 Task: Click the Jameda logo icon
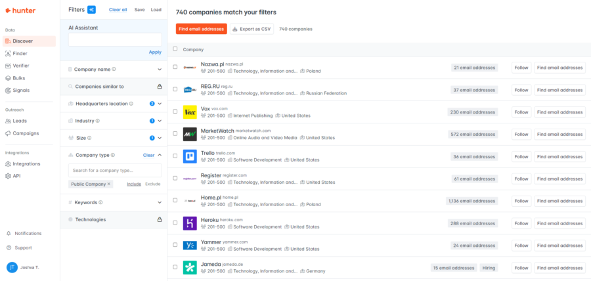click(x=190, y=268)
